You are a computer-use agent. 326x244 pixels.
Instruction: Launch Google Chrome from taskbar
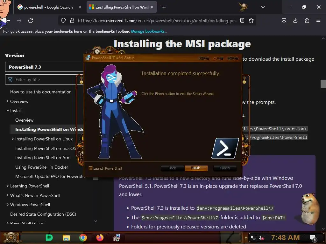coord(83,238)
